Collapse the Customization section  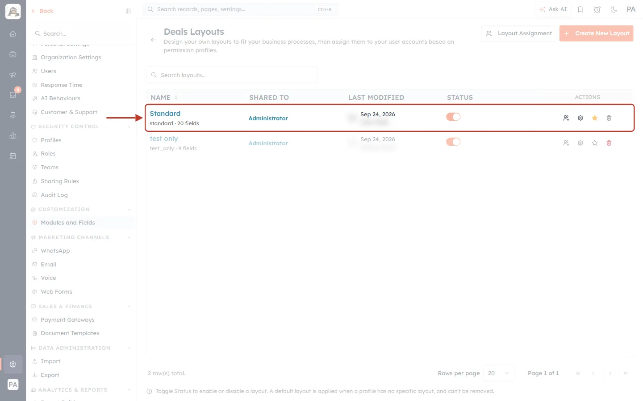(x=129, y=210)
